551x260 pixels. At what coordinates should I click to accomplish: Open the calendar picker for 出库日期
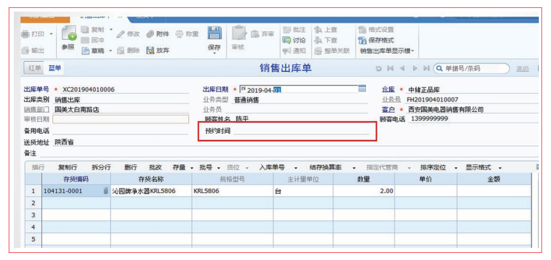click(363, 89)
